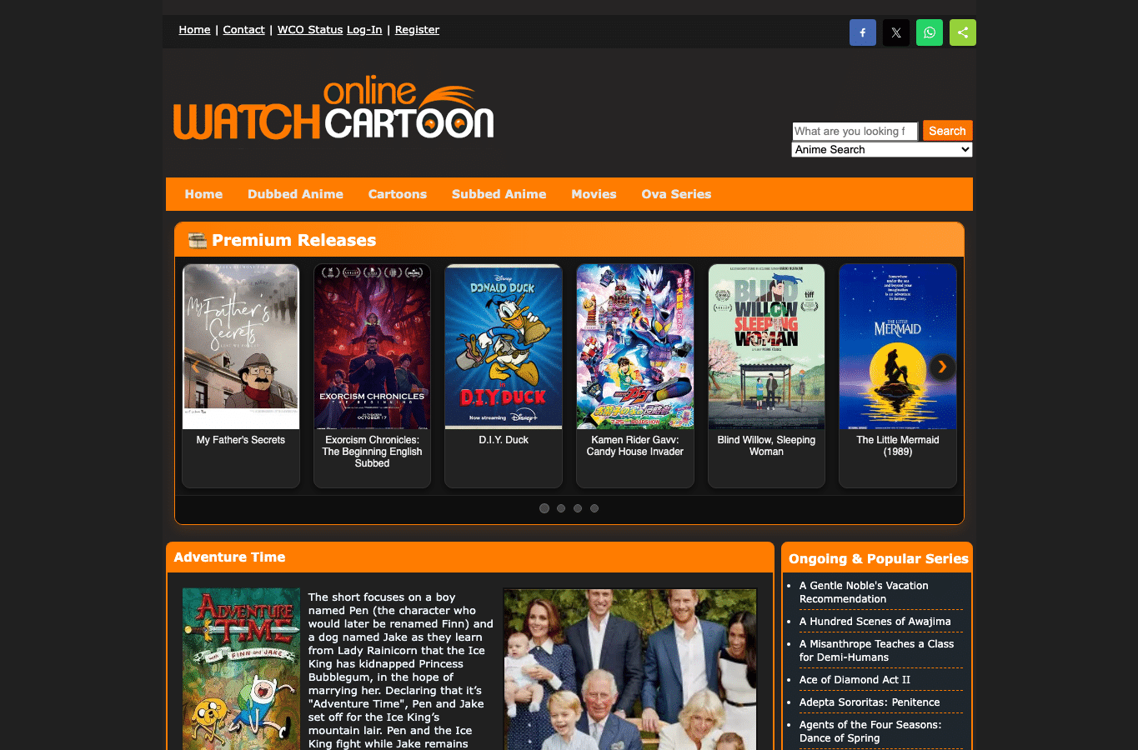This screenshot has height=750, width=1138.
Task: Share page via X (Twitter) icon
Action: pos(896,32)
